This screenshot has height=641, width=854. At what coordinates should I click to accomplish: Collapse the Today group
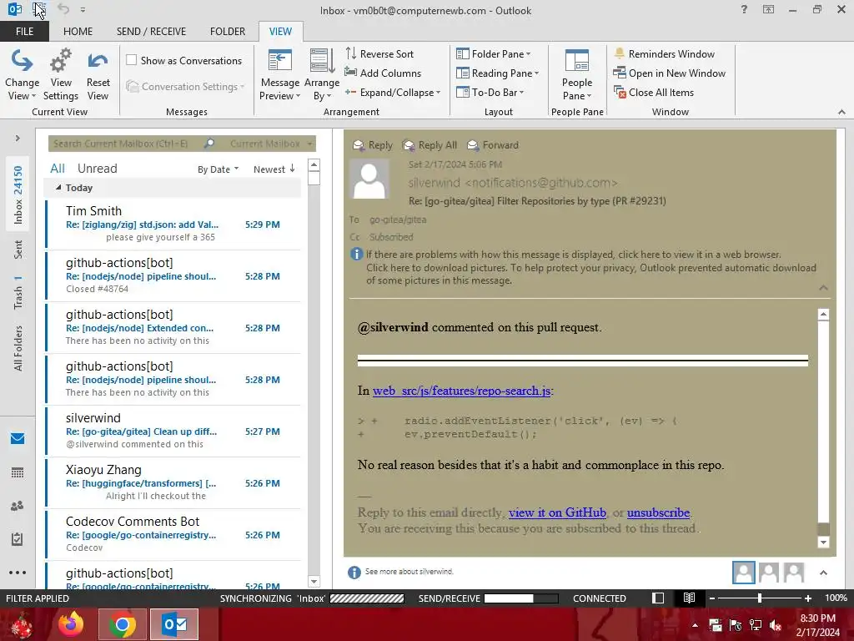point(58,188)
